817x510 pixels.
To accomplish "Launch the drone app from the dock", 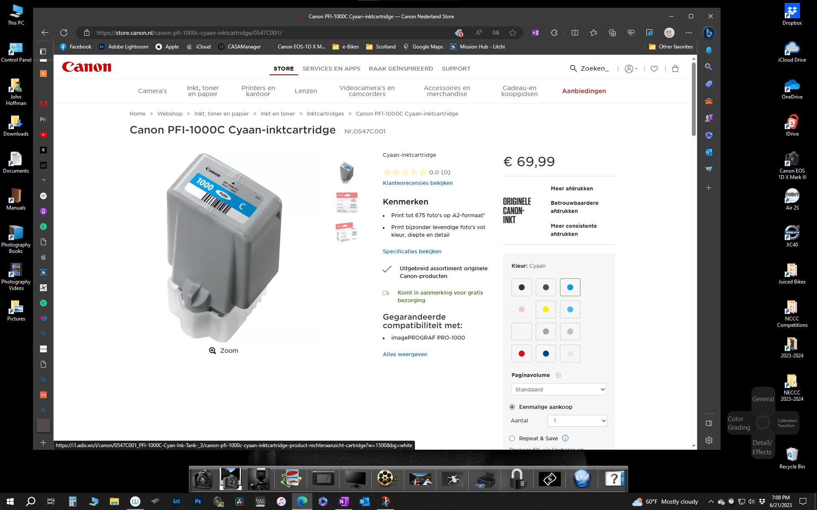I will (x=453, y=479).
